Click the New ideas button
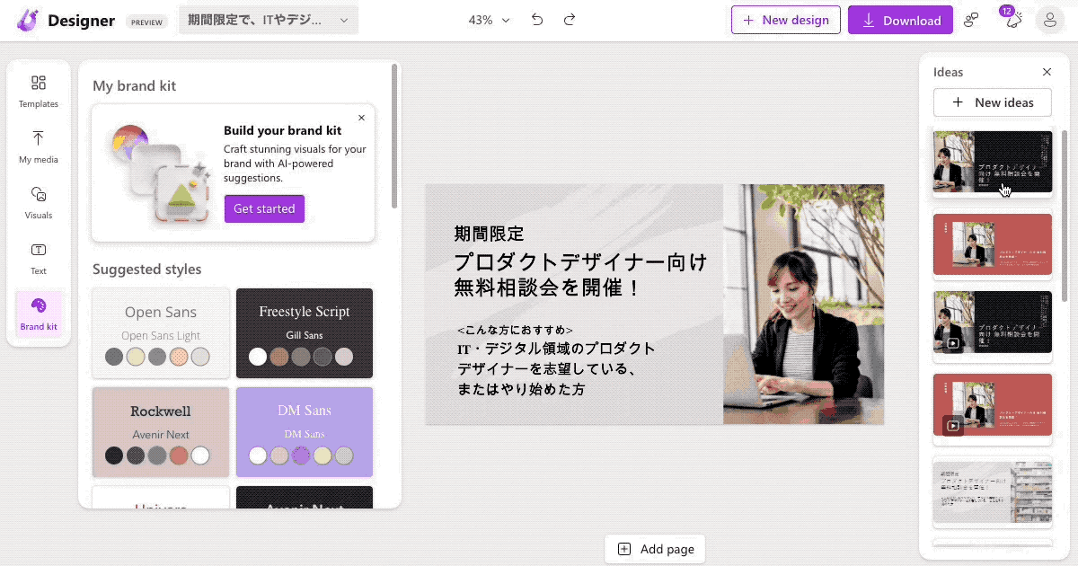1078x566 pixels. 992,102
